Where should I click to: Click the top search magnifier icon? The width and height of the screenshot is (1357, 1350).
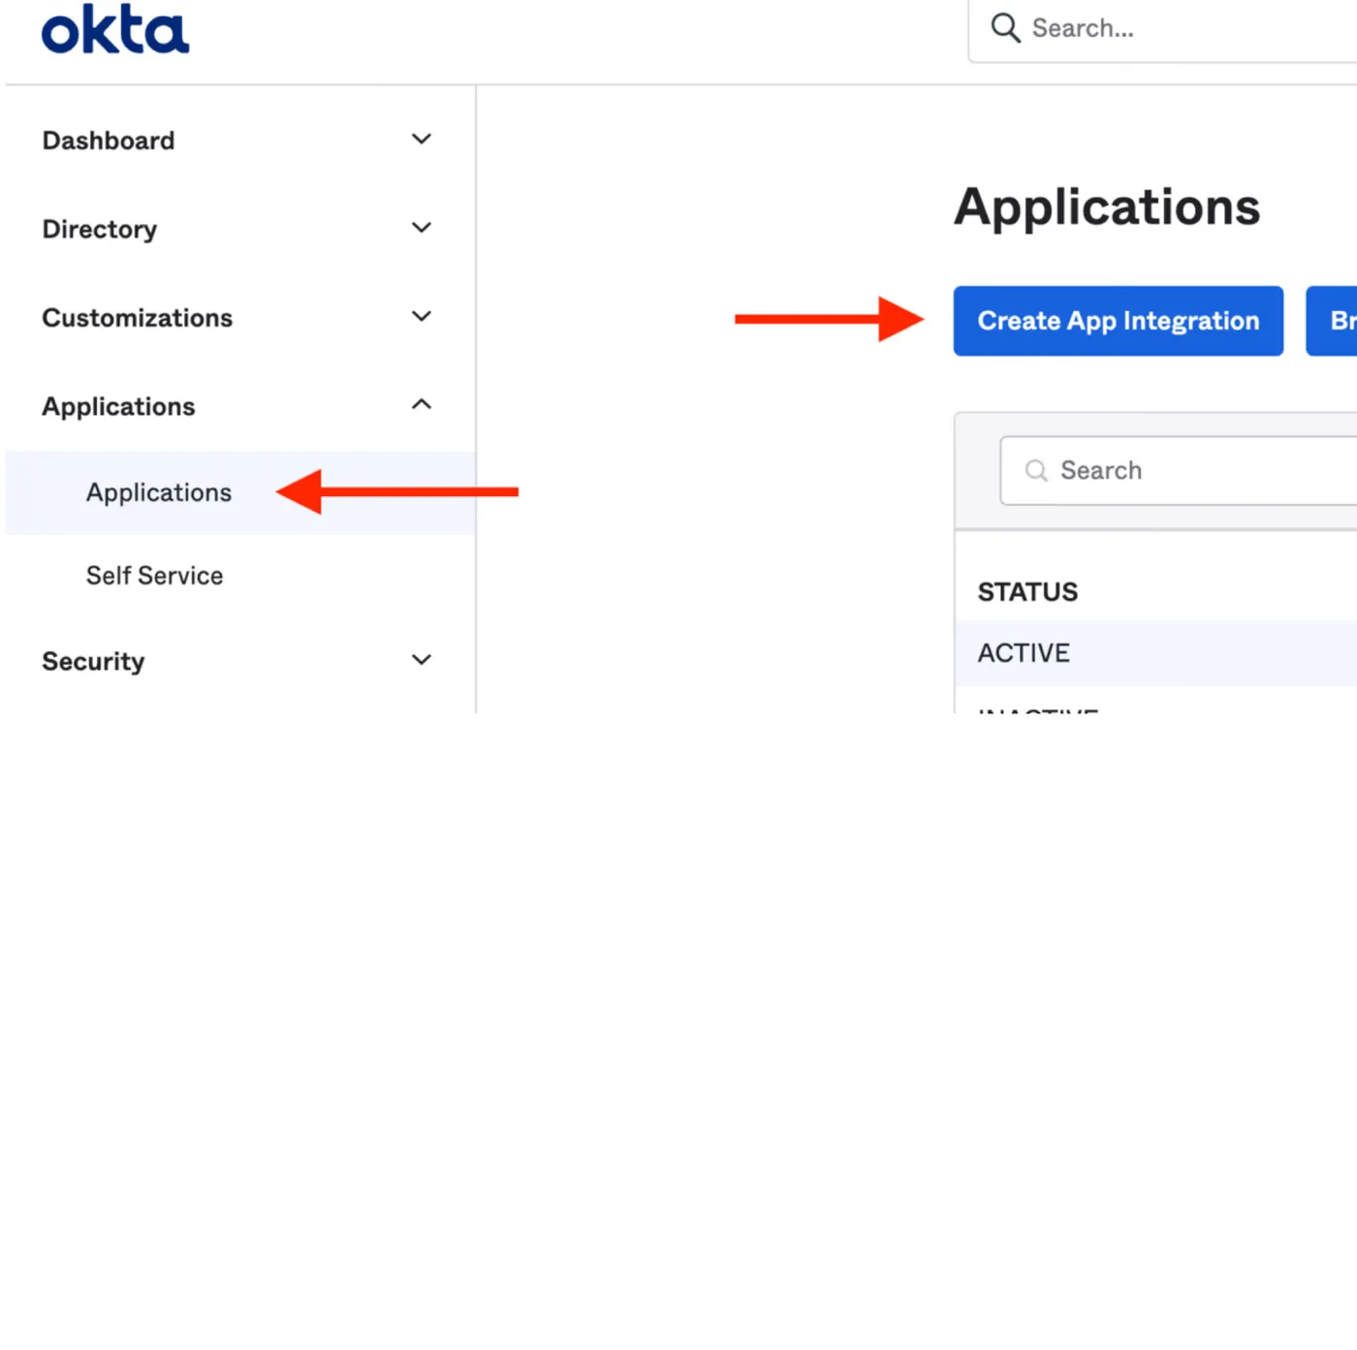[1005, 28]
